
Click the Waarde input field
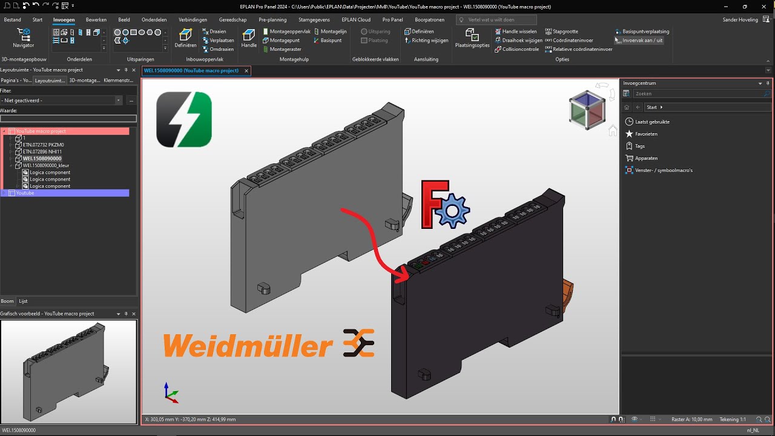pyautogui.click(x=68, y=119)
